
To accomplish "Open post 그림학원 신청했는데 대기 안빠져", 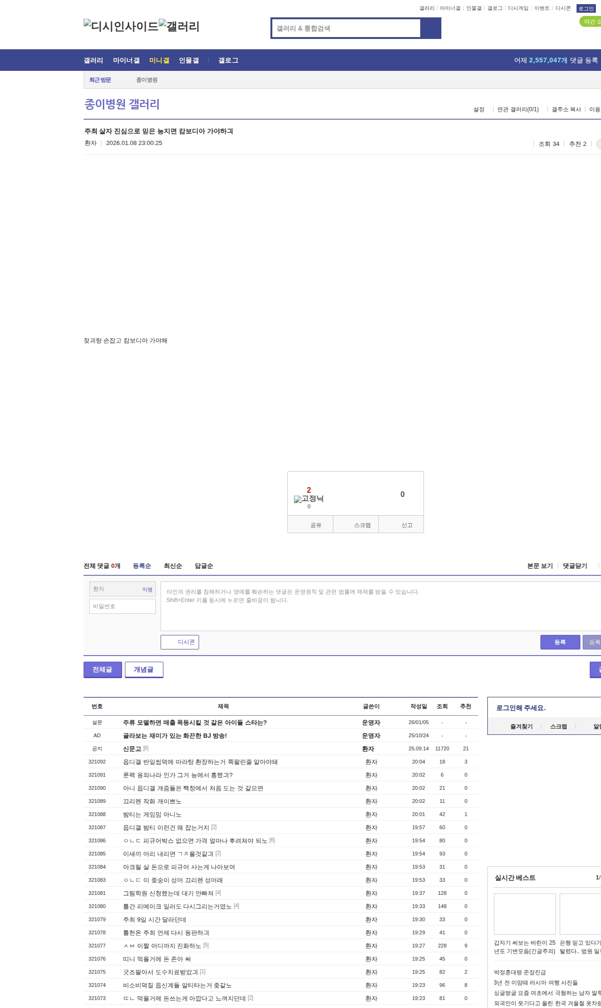I will [x=168, y=893].
